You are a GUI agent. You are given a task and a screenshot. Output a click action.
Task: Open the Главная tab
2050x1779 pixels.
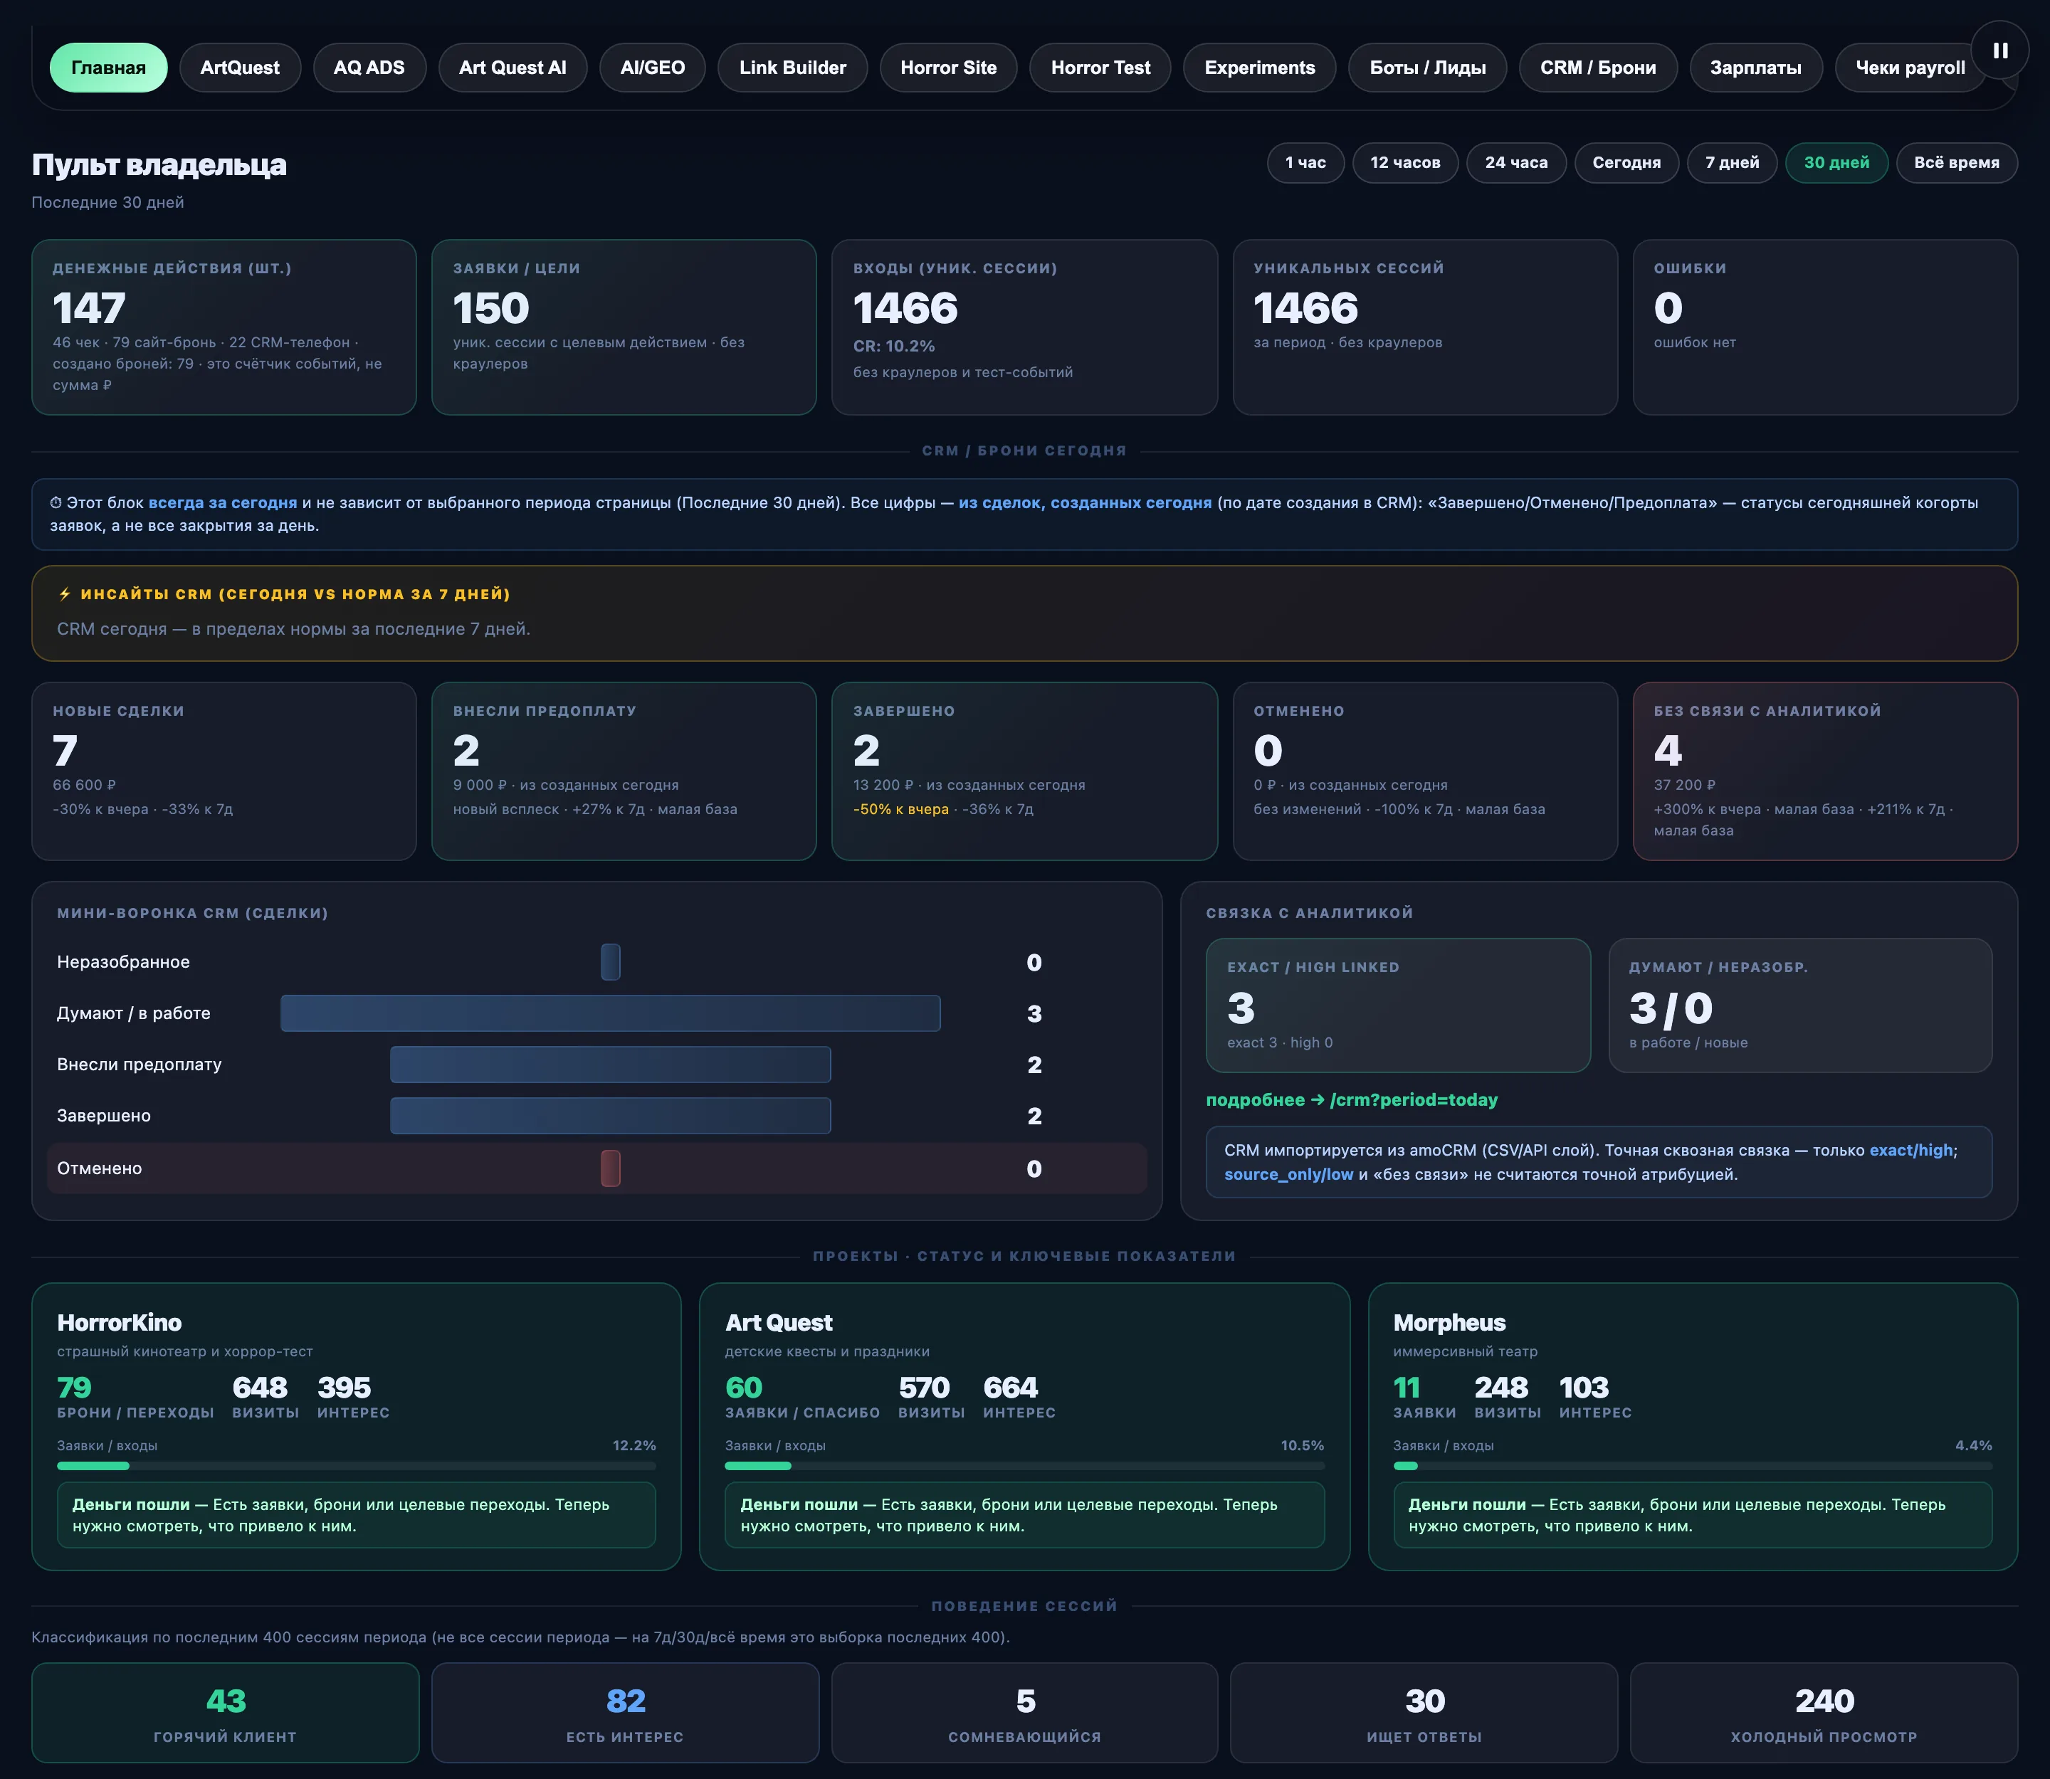click(x=108, y=68)
